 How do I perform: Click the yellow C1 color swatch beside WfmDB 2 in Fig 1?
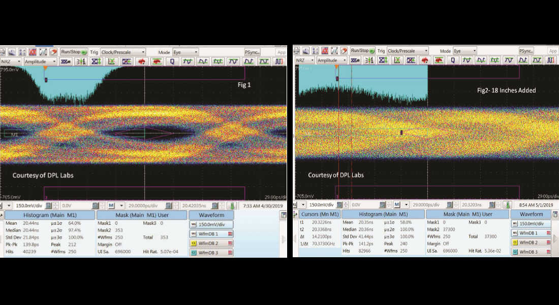pyautogui.click(x=194, y=243)
